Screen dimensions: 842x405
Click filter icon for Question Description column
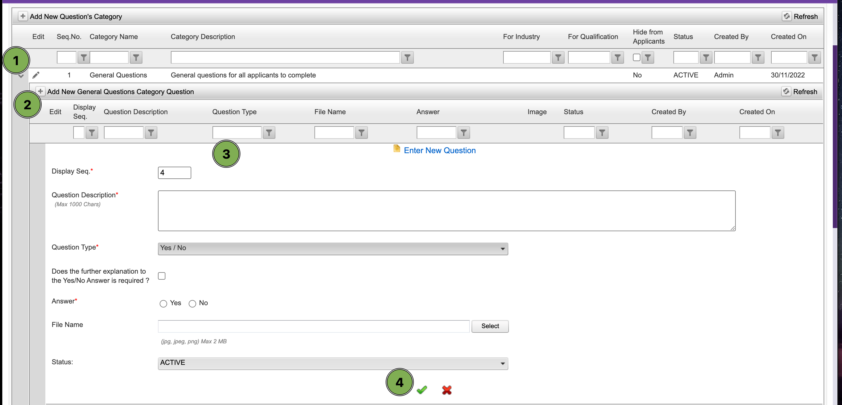[151, 133]
